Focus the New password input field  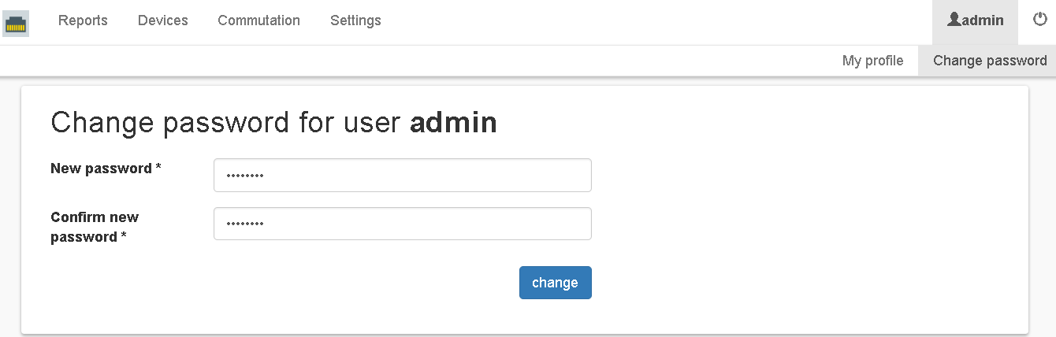tap(402, 176)
